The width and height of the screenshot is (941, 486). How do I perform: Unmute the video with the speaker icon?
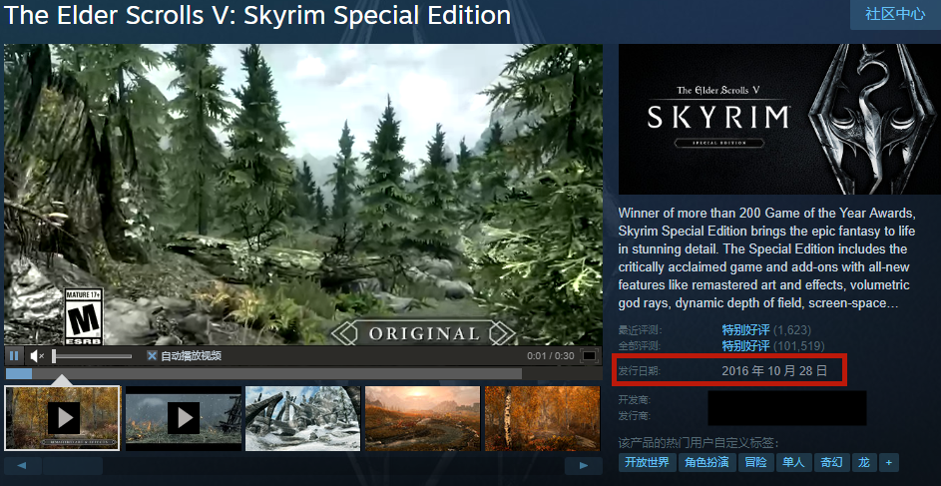(37, 356)
